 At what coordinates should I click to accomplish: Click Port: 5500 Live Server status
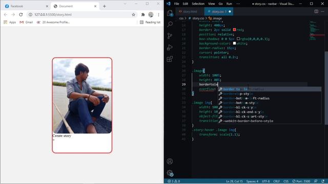(301, 181)
